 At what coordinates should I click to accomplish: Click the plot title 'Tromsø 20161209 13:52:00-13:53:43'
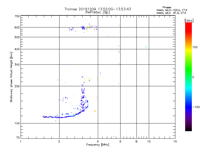tap(98, 9)
